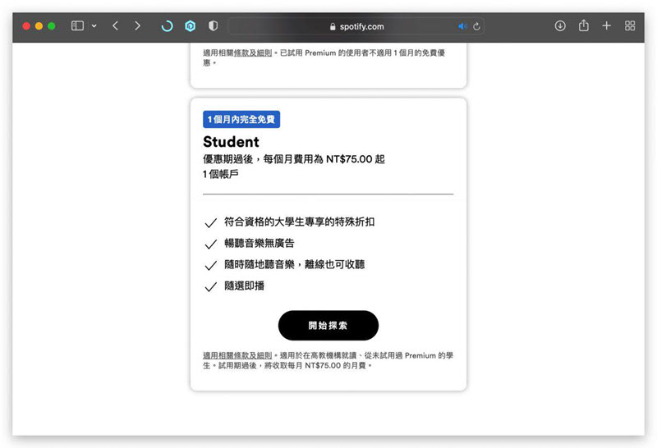Viewport: 657px width, 448px height.
Task: Open 條款及細則 link in the top card
Action: (x=253, y=53)
